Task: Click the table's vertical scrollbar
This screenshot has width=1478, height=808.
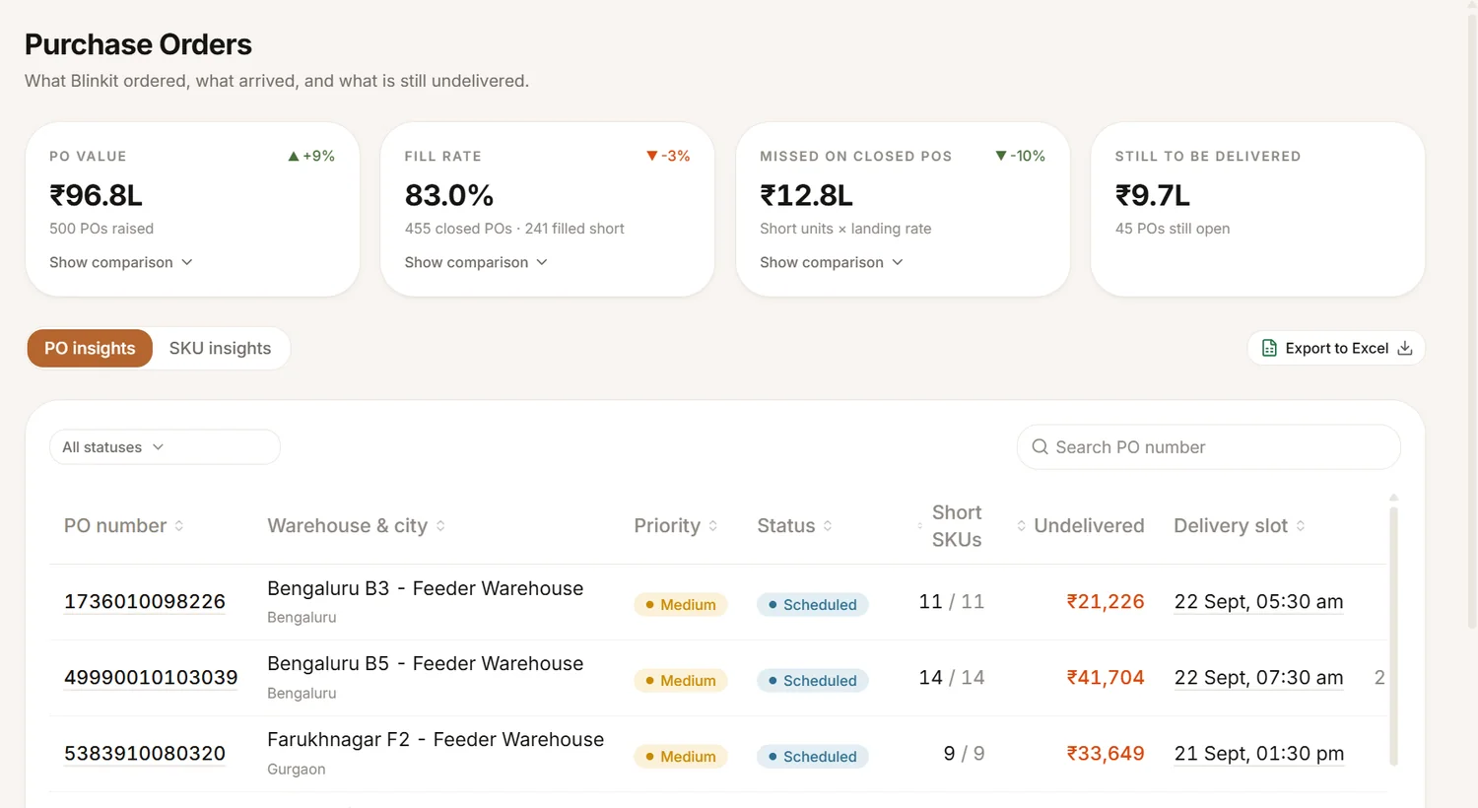Action: pos(1393,636)
